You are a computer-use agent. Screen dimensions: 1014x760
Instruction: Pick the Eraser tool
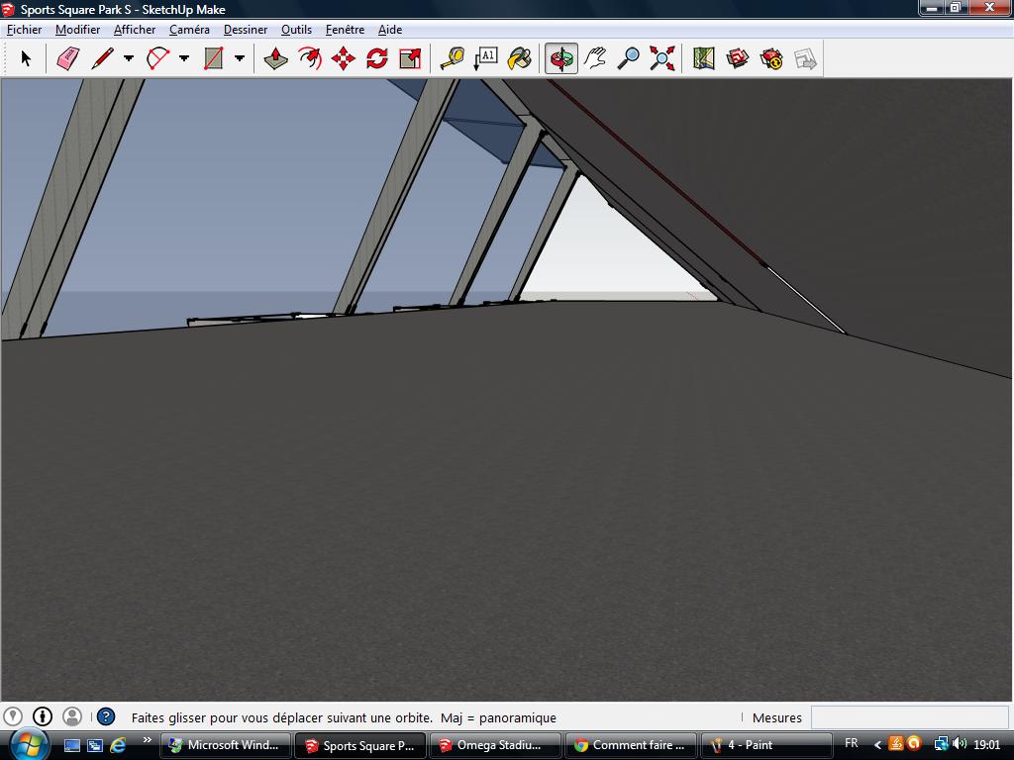(67, 59)
